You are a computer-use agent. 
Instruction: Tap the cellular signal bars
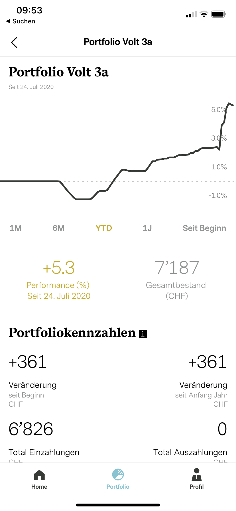click(x=191, y=14)
